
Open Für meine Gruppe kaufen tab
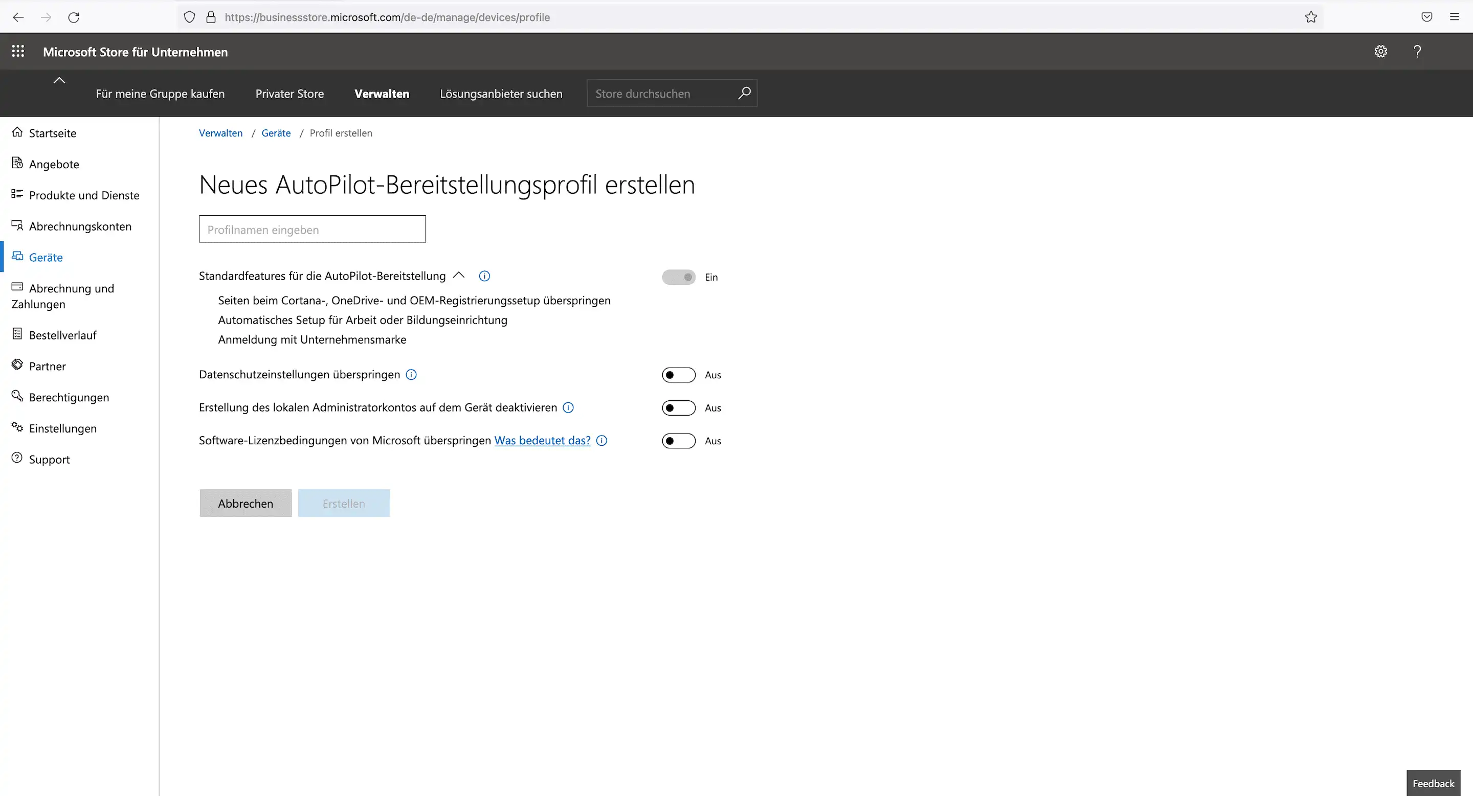(x=160, y=94)
